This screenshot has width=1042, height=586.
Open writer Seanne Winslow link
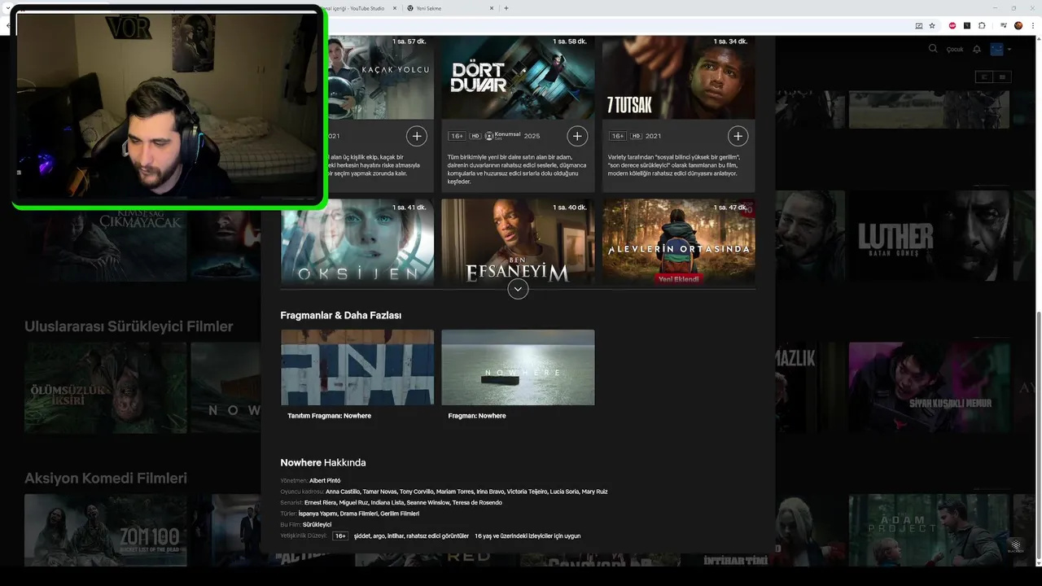(x=428, y=503)
